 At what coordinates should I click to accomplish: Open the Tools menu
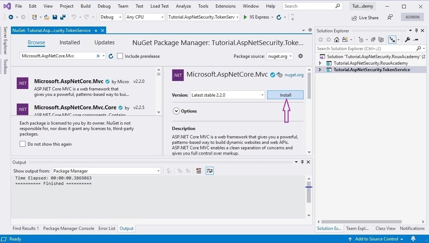click(203, 6)
